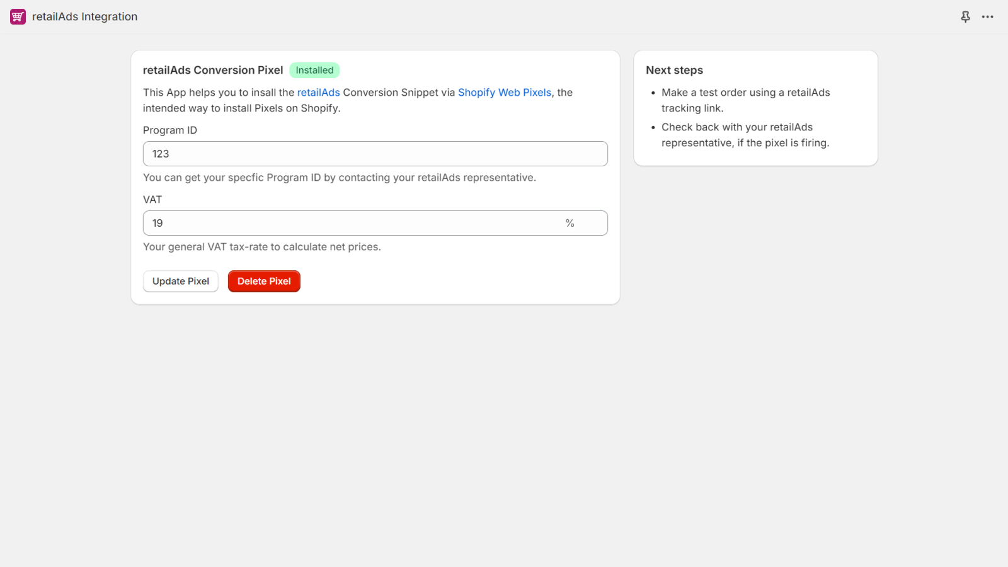Select the retailAds Integration page title
This screenshot has width=1008, height=567.
84,17
